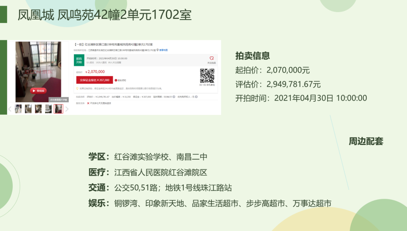Advance thumbnails with the right arrow
The image size is (407, 231).
click(67, 109)
